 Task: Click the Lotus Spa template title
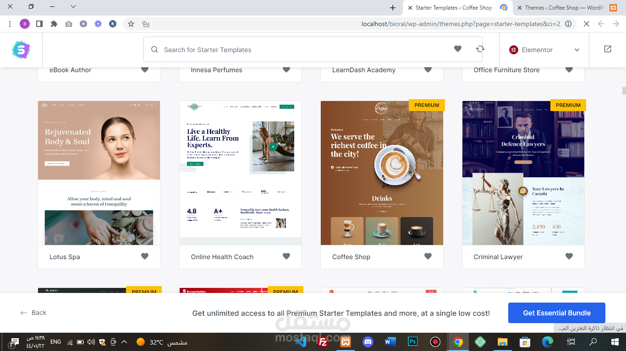pyautogui.click(x=65, y=257)
